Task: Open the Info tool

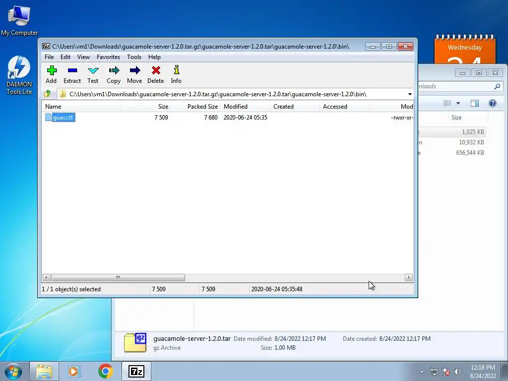Action: pos(176,74)
